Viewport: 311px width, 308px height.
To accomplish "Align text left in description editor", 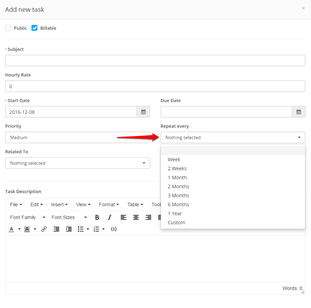I will point(124,218).
